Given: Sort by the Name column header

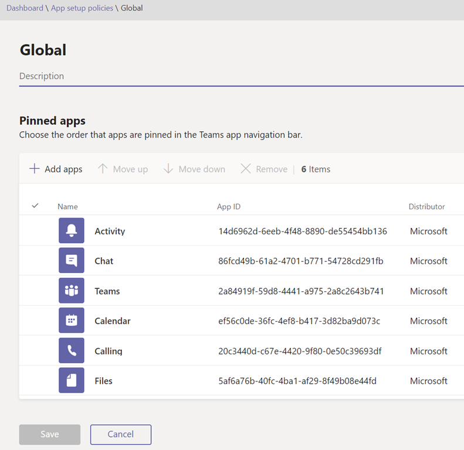Looking at the screenshot, I should pyautogui.click(x=67, y=207).
